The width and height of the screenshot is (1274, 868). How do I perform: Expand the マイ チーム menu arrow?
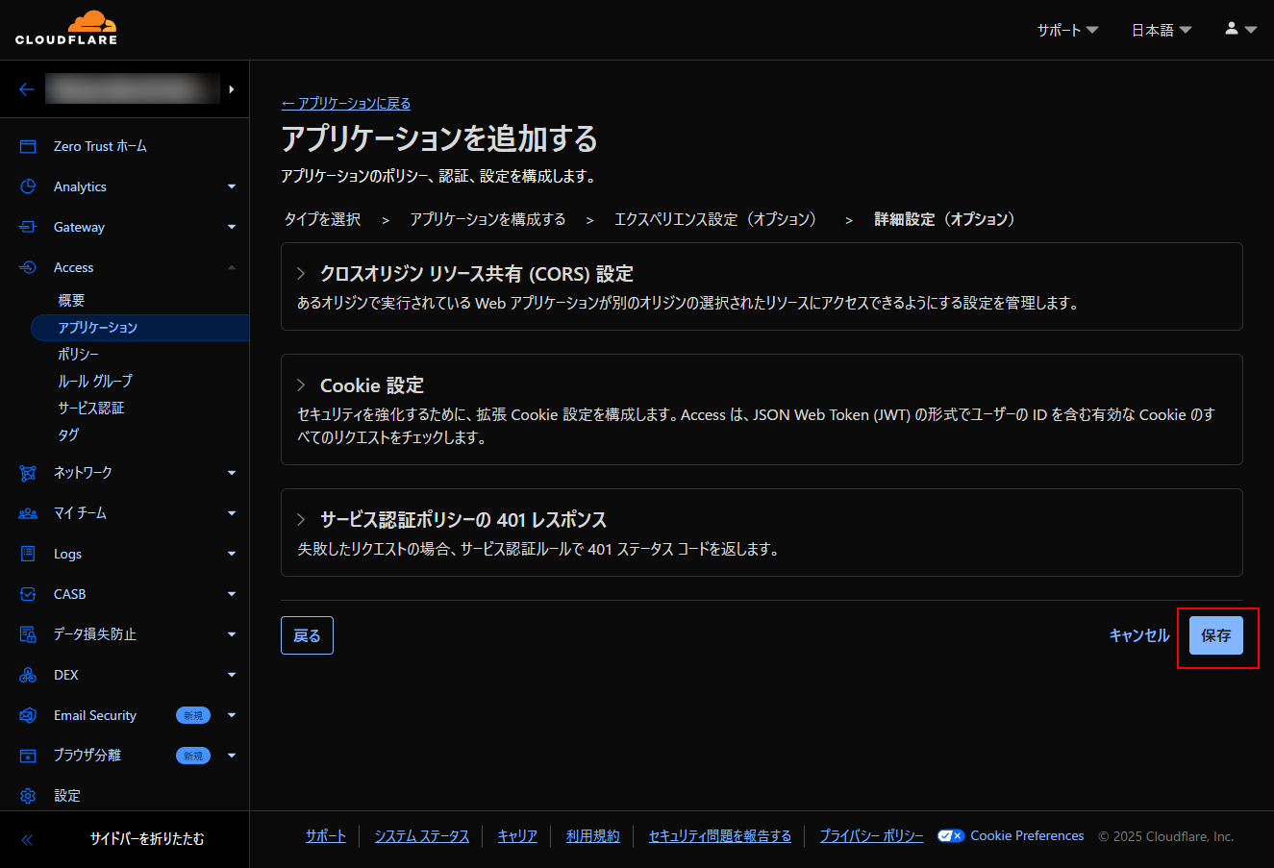point(232,513)
